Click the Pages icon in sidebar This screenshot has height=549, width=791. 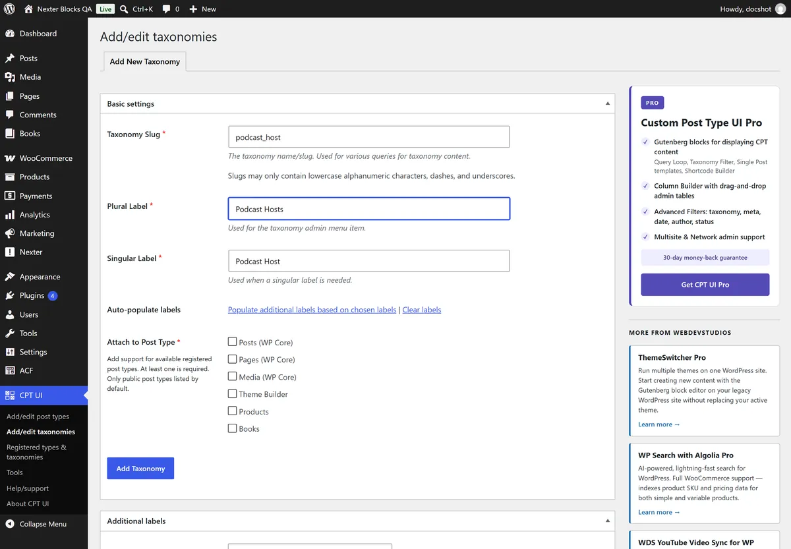coord(10,96)
